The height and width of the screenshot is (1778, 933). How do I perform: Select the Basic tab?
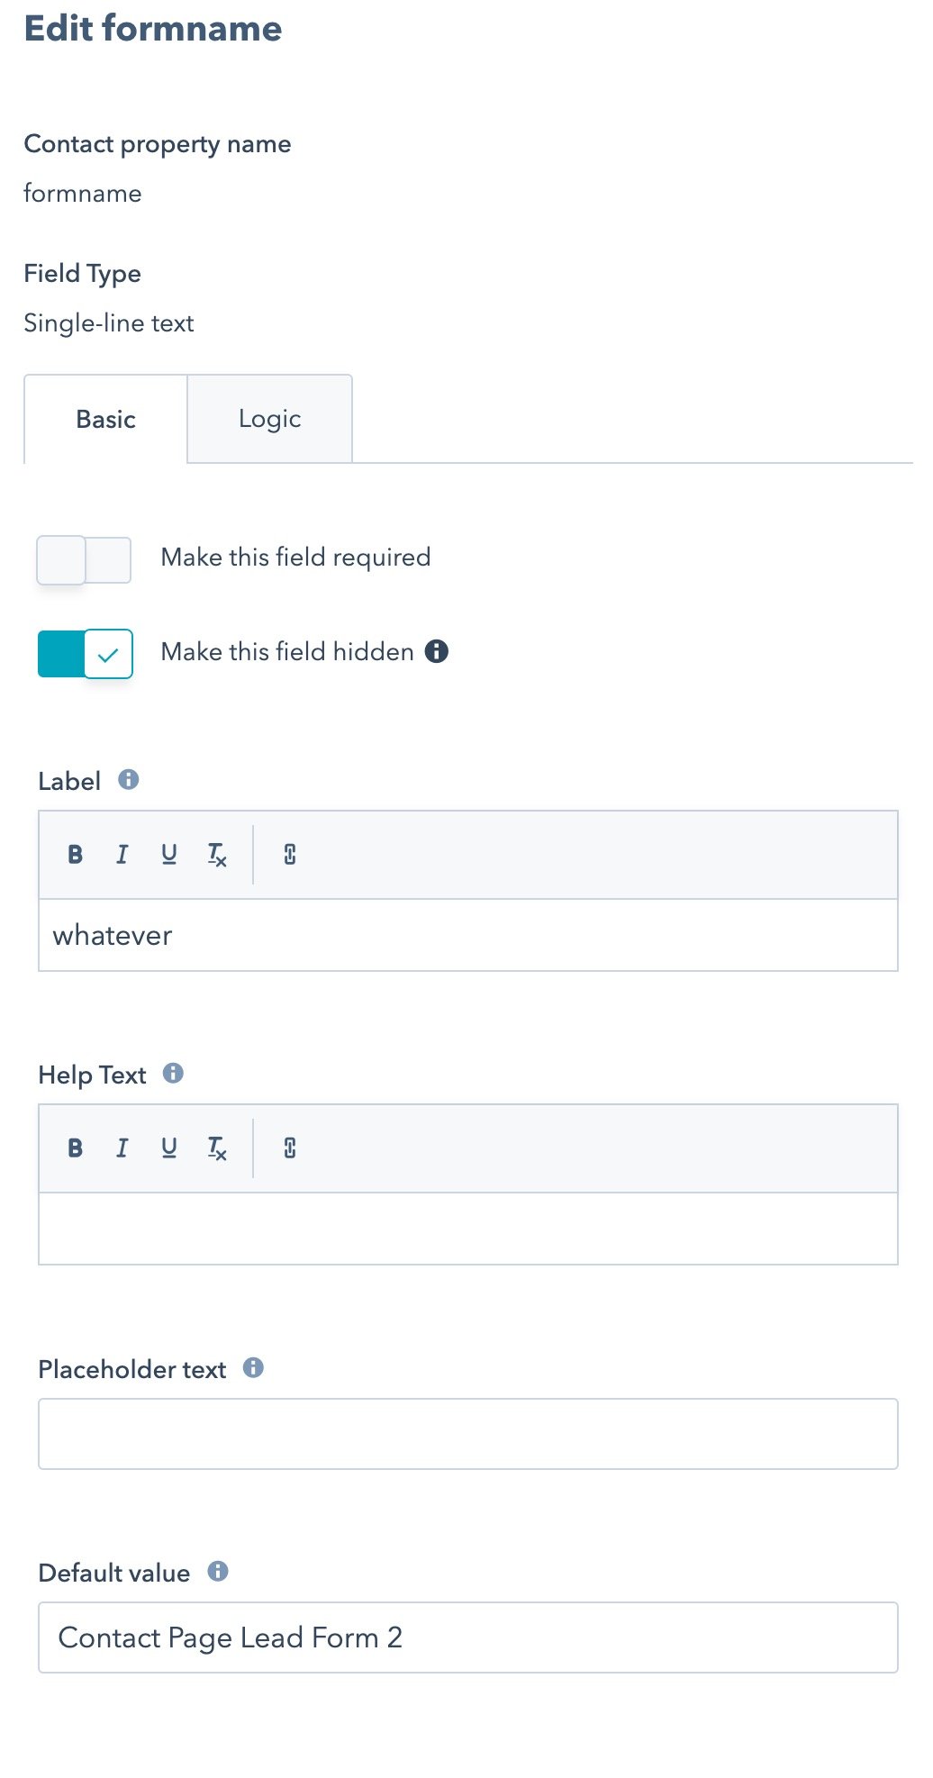click(105, 419)
